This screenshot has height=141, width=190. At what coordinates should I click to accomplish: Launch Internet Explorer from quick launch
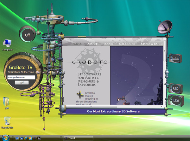pyautogui.click(x=26, y=138)
